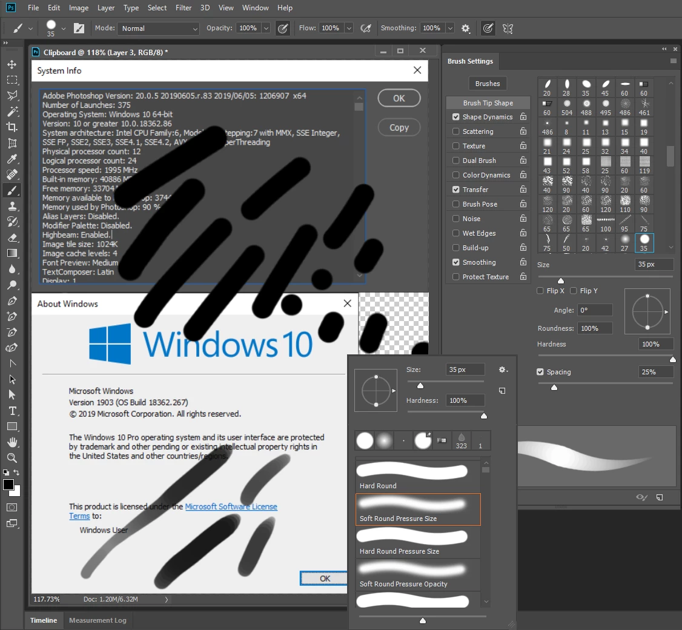Toggle pressure for size icon
Viewport: 682px width, 630px height.
(x=488, y=28)
